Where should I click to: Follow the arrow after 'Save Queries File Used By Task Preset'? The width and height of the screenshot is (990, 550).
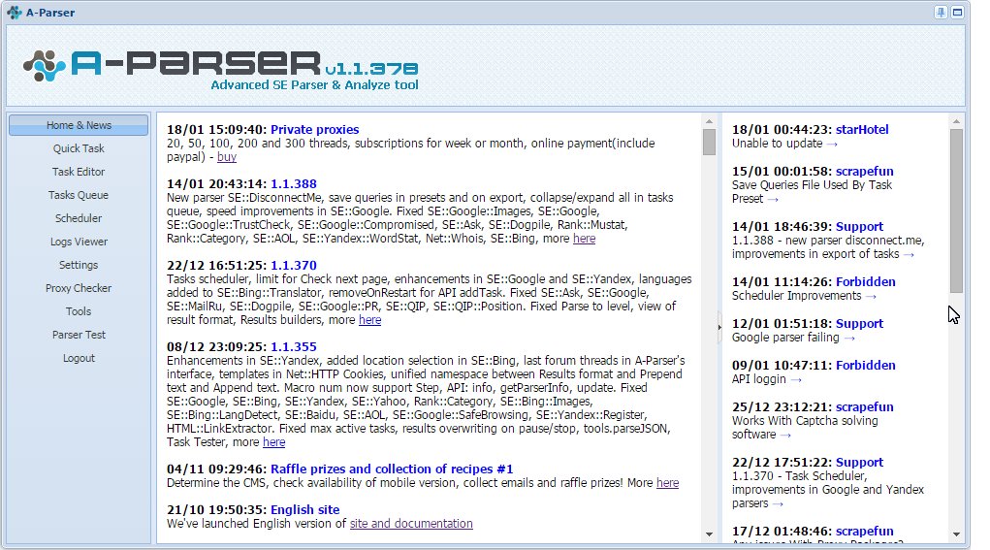pos(773,200)
